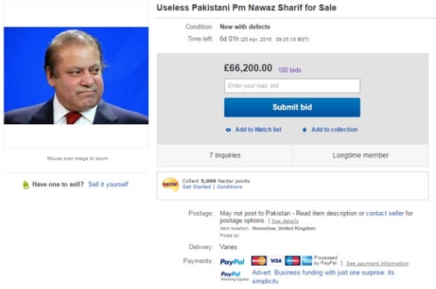Click the star icon beside Add to collection
The image size is (436, 289).
click(304, 130)
